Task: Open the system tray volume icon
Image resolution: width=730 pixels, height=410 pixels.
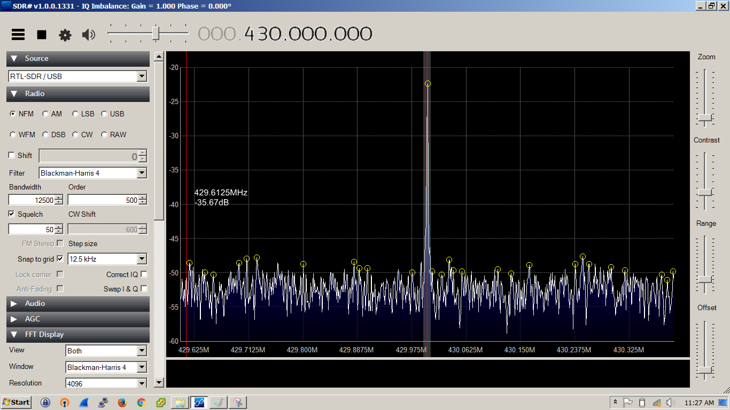Action: [x=671, y=403]
